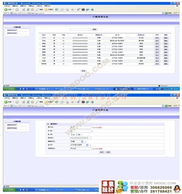Click the History icon in the top browser toolbar
The width and height of the screenshot is (182, 194).
point(57,10)
